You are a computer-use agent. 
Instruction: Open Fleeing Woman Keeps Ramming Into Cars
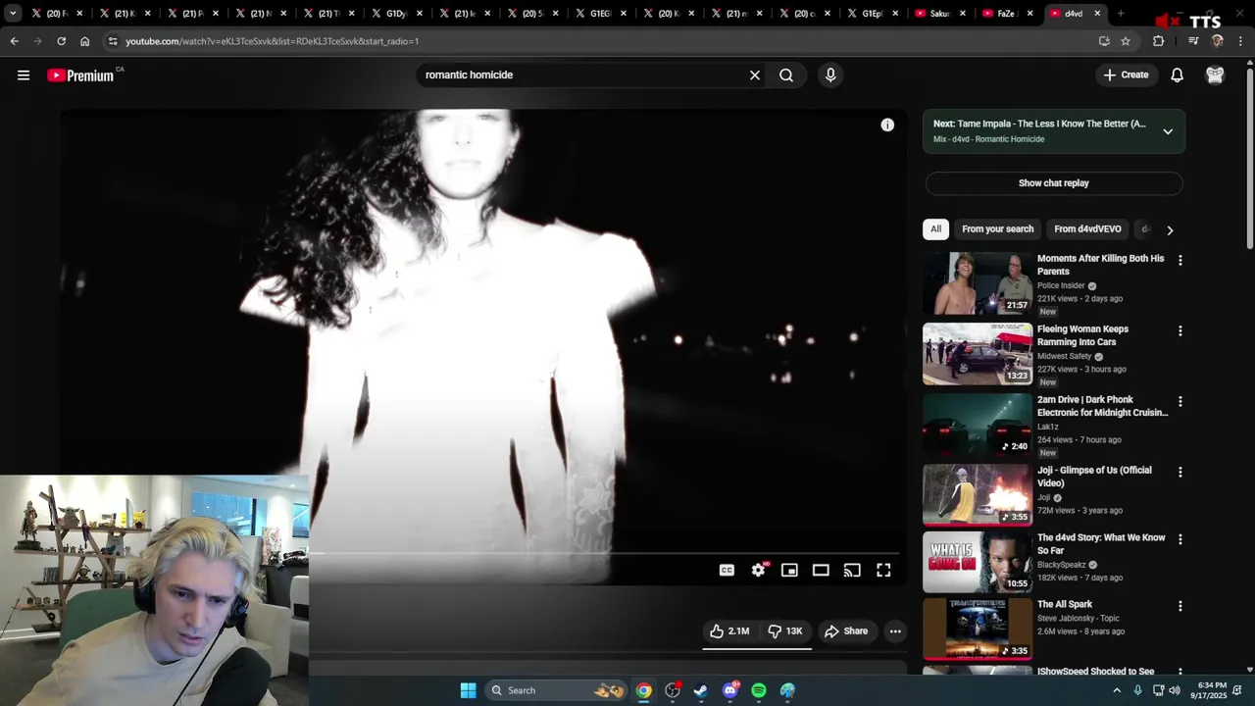1082,335
